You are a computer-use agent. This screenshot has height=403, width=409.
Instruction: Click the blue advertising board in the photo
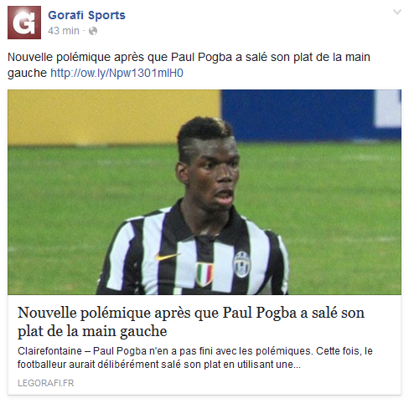tap(310, 115)
